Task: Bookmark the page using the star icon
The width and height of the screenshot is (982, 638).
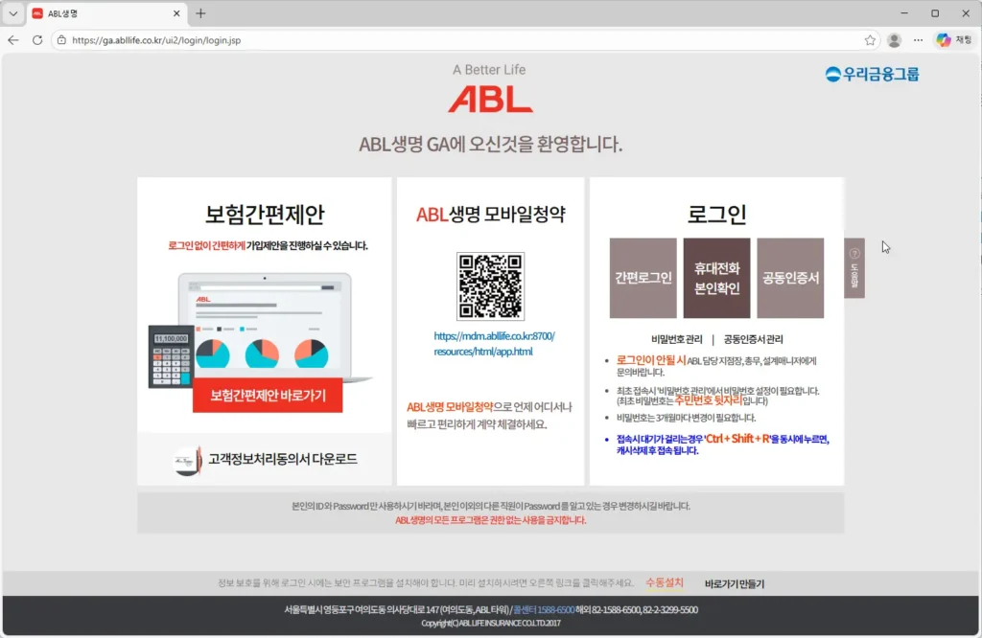Action: [870, 40]
